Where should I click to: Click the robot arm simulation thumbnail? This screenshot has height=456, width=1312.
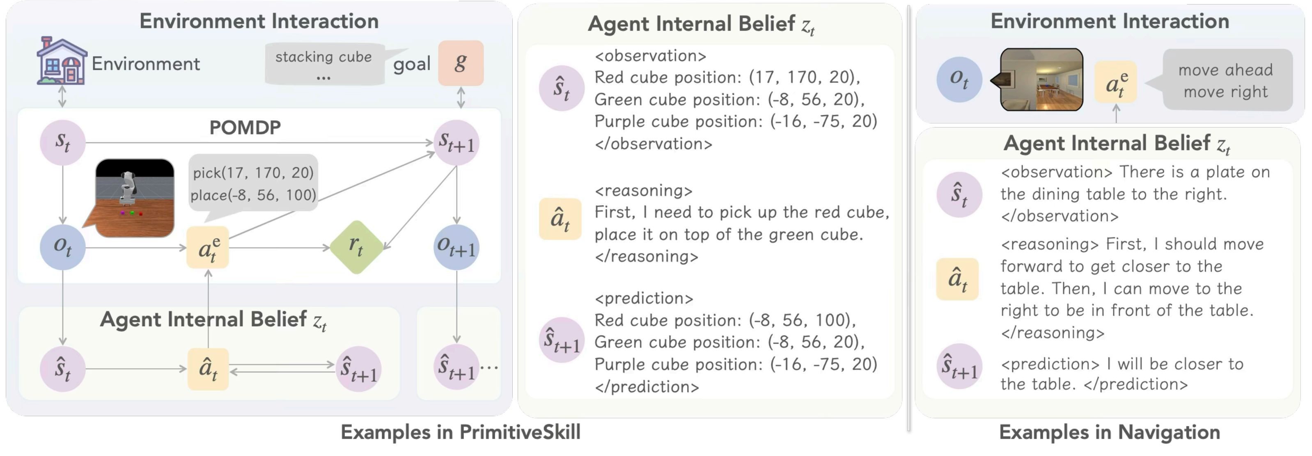point(135,198)
